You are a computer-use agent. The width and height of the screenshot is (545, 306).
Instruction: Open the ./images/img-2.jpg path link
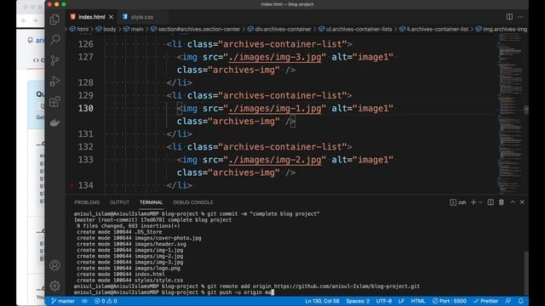274,160
